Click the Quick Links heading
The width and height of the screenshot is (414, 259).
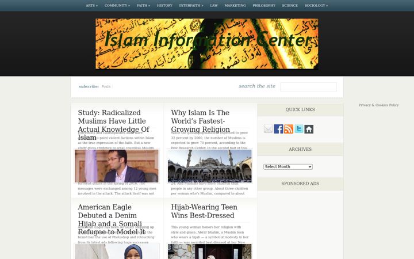coord(300,109)
